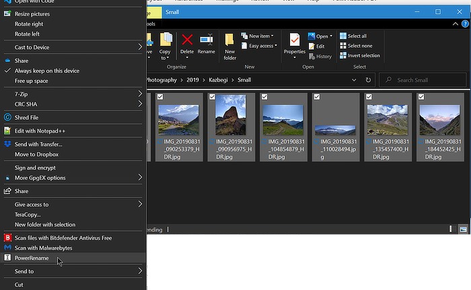Viewport: 471px width, 290px height.
Task: Click the Invert selection icon
Action: click(x=343, y=55)
